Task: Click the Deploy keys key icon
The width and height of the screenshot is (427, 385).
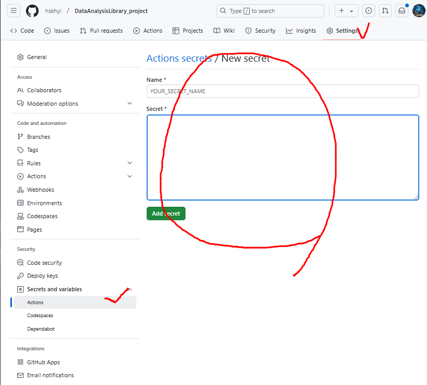Action: click(20, 276)
